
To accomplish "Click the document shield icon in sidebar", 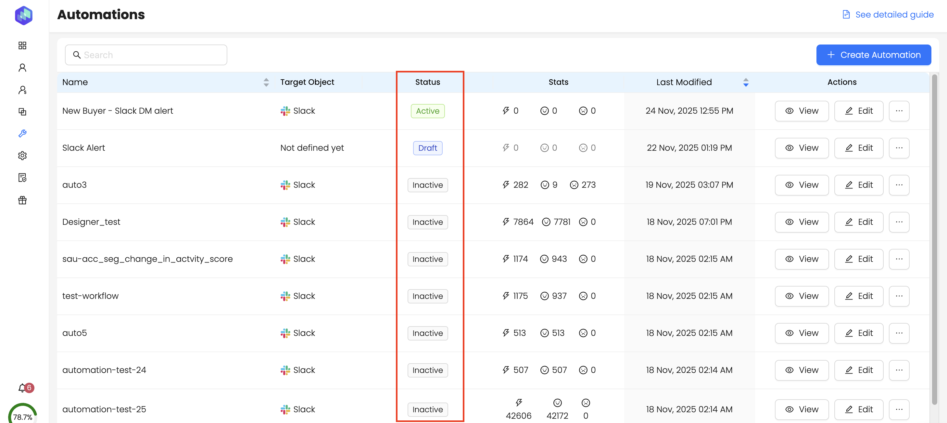I will [x=22, y=178].
